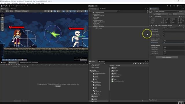Switch to the Game tab
Viewport: 185px width, 104px height.
3,63
